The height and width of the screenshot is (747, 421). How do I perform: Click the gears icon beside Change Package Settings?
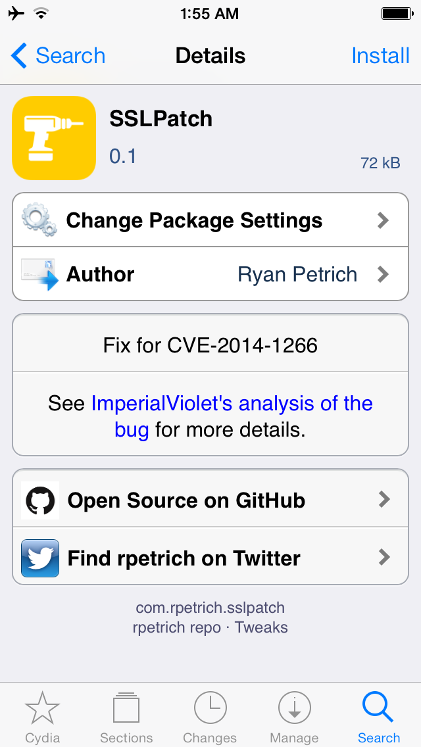39,220
